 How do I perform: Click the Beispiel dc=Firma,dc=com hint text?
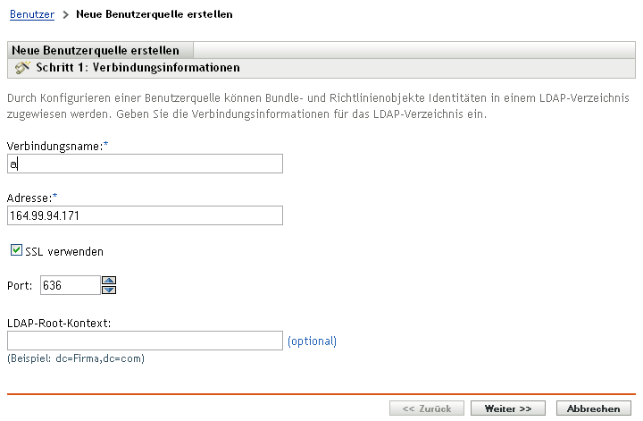(76, 358)
